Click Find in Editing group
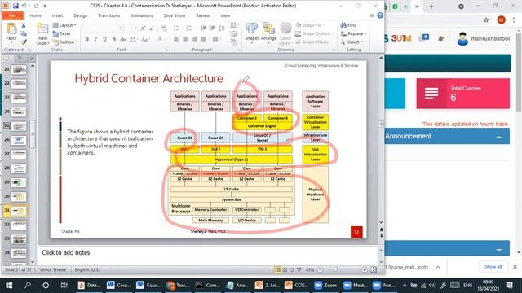This screenshot has width=522, height=293. click(348, 25)
